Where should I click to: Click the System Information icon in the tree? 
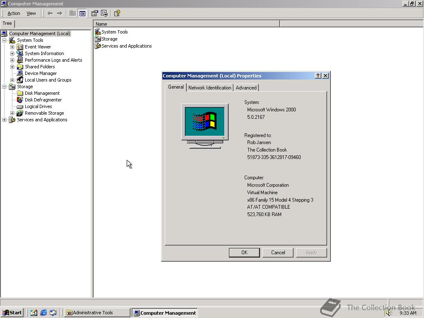click(20, 53)
